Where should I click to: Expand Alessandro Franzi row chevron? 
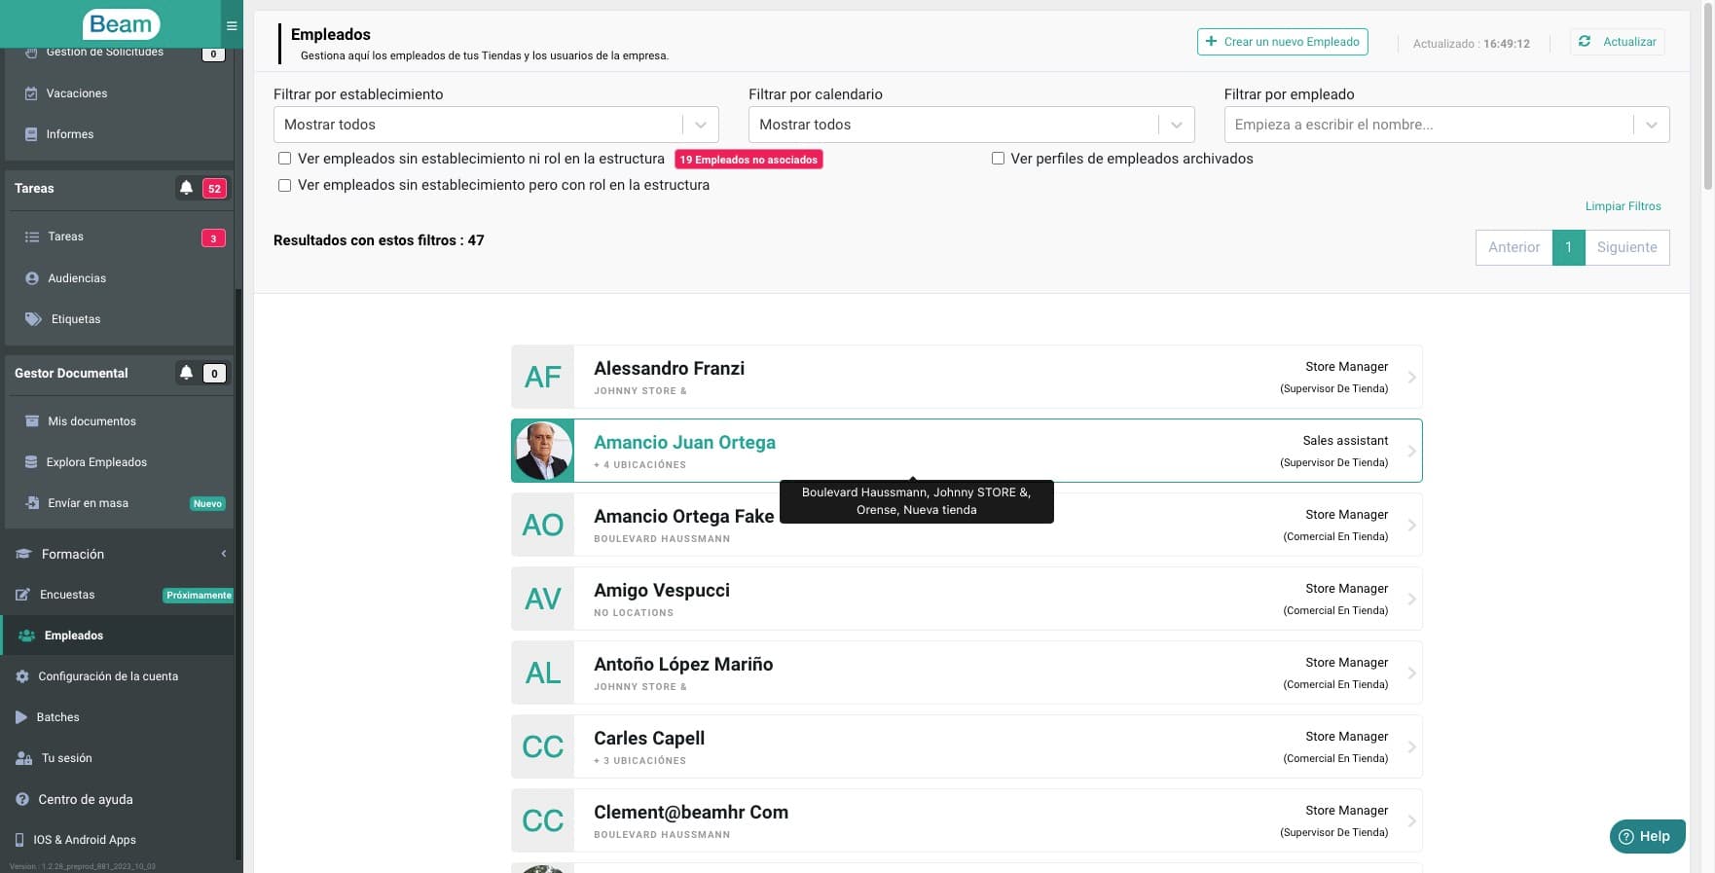pos(1411,378)
